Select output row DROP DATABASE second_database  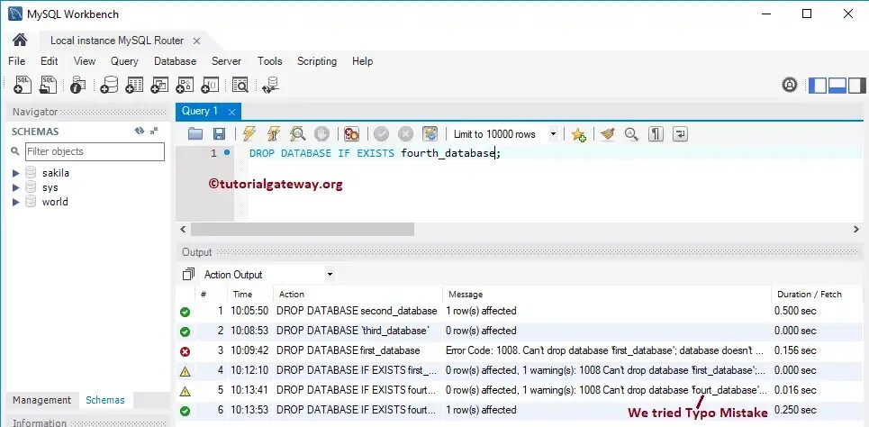click(520, 311)
